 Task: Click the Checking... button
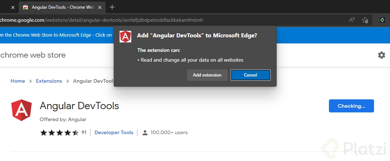[x=351, y=106]
